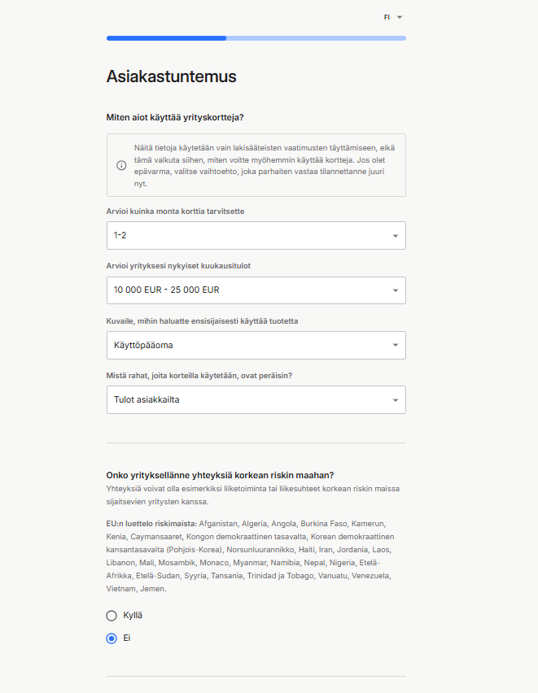Expand the Käyttöpääoma purpose dropdown
Viewport: 538px width, 693px height.
(x=244, y=345)
